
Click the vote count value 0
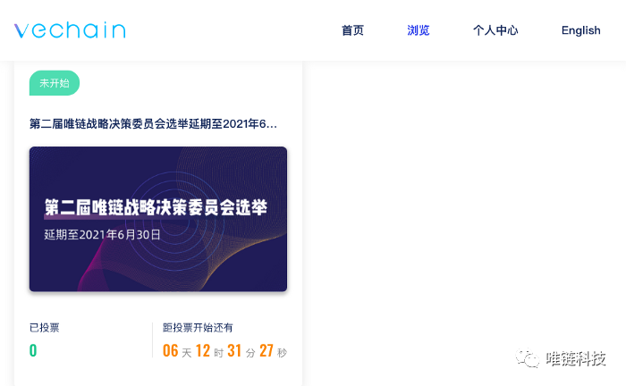click(33, 350)
